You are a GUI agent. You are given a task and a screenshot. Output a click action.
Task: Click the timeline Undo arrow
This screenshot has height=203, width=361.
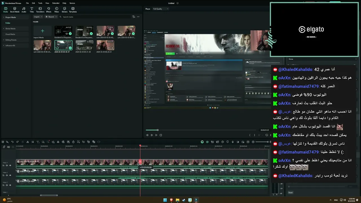tap(12, 142)
